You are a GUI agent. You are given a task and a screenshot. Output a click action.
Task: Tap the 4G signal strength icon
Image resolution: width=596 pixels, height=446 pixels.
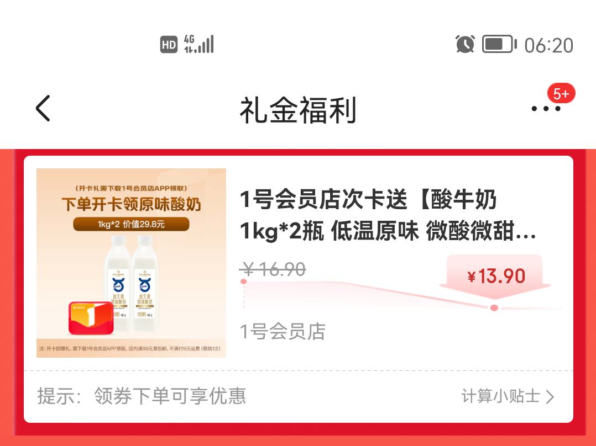point(199,44)
